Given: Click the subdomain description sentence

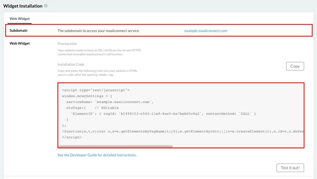Looking at the screenshot, I should click(99, 31).
